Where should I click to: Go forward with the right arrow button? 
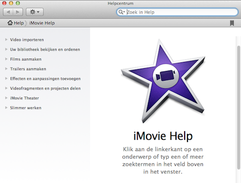coord(18,12)
